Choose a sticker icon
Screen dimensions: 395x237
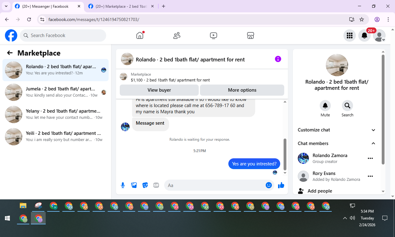(145, 185)
